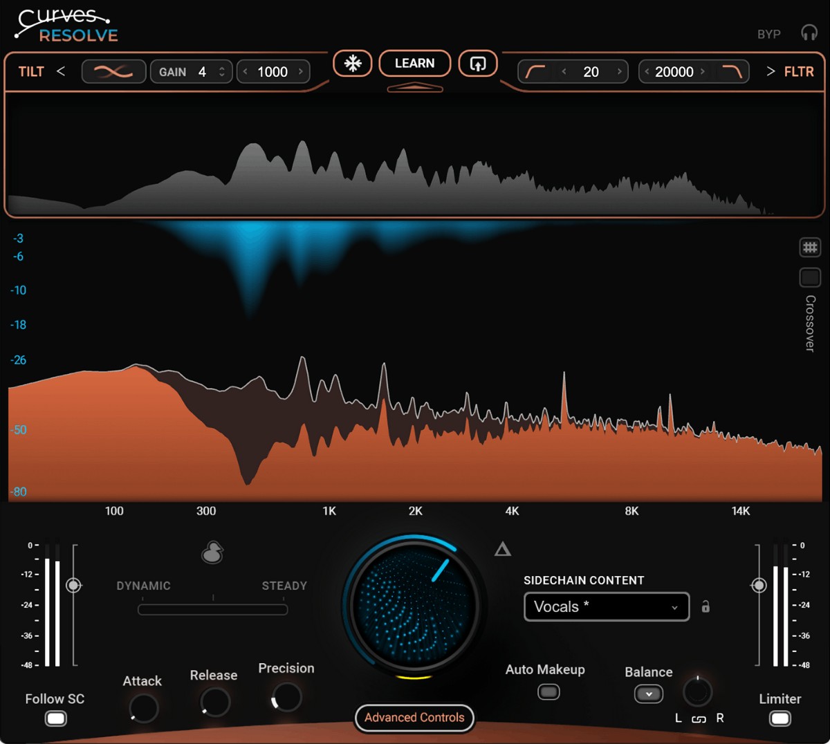Click the sidechain input icon beside LEARN
The image size is (830, 744).
pyautogui.click(x=478, y=64)
